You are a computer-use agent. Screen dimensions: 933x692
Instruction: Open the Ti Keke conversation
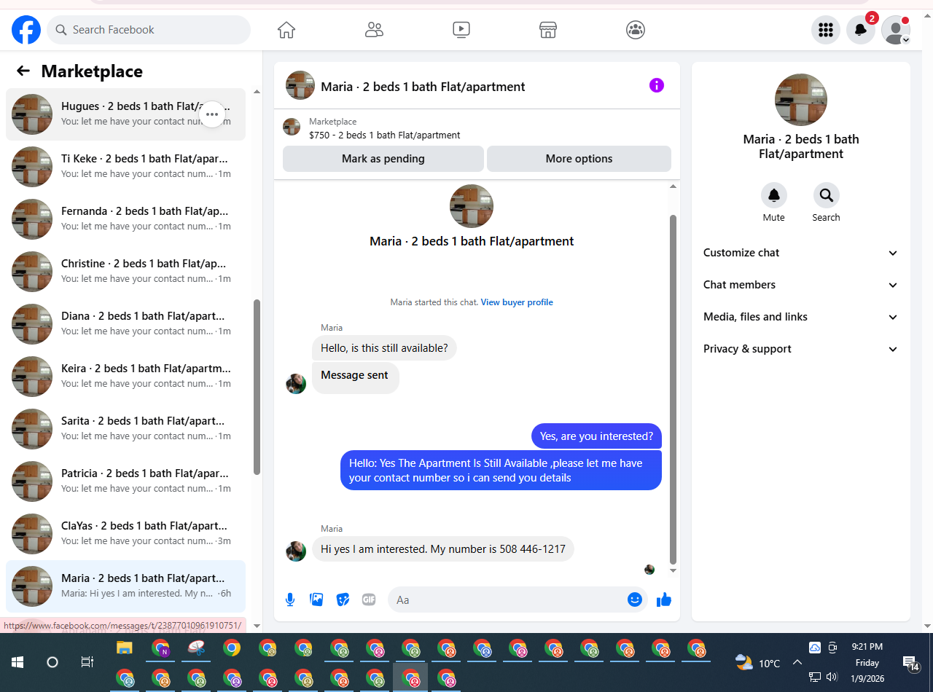pos(125,167)
